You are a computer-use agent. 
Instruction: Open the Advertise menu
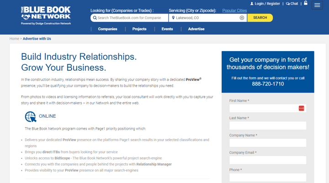click(x=196, y=29)
